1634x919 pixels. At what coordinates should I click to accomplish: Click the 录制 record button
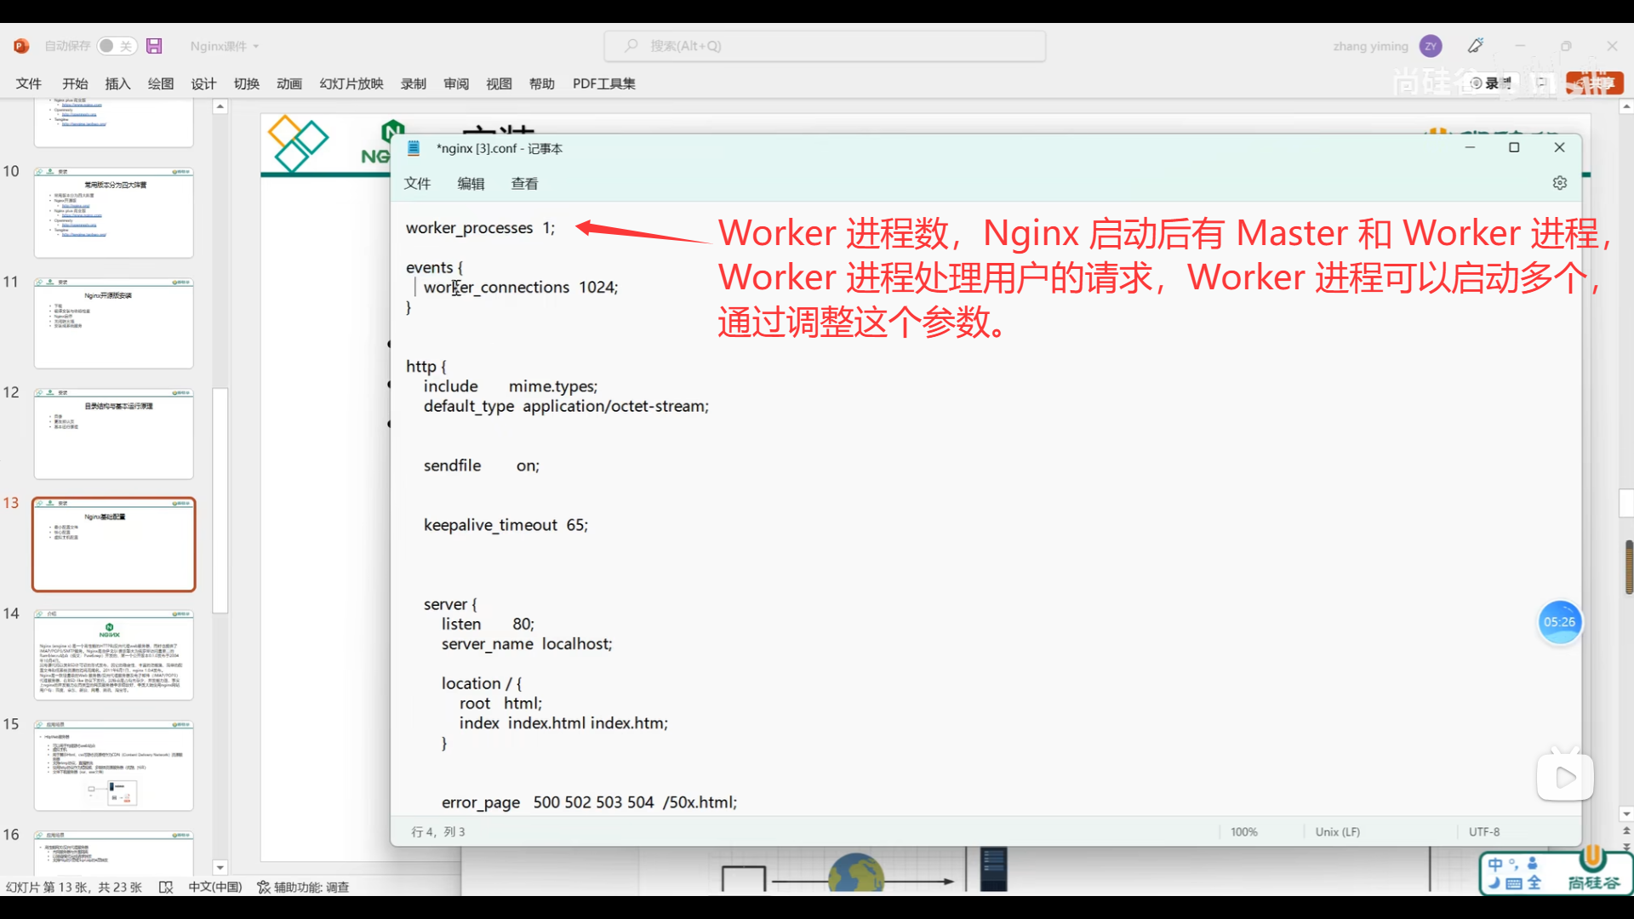click(1492, 83)
